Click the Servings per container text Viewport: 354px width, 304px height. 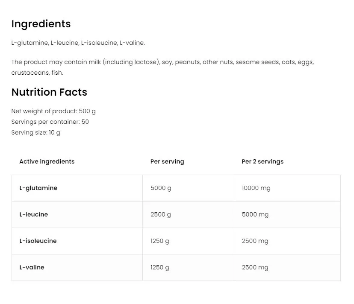point(50,122)
